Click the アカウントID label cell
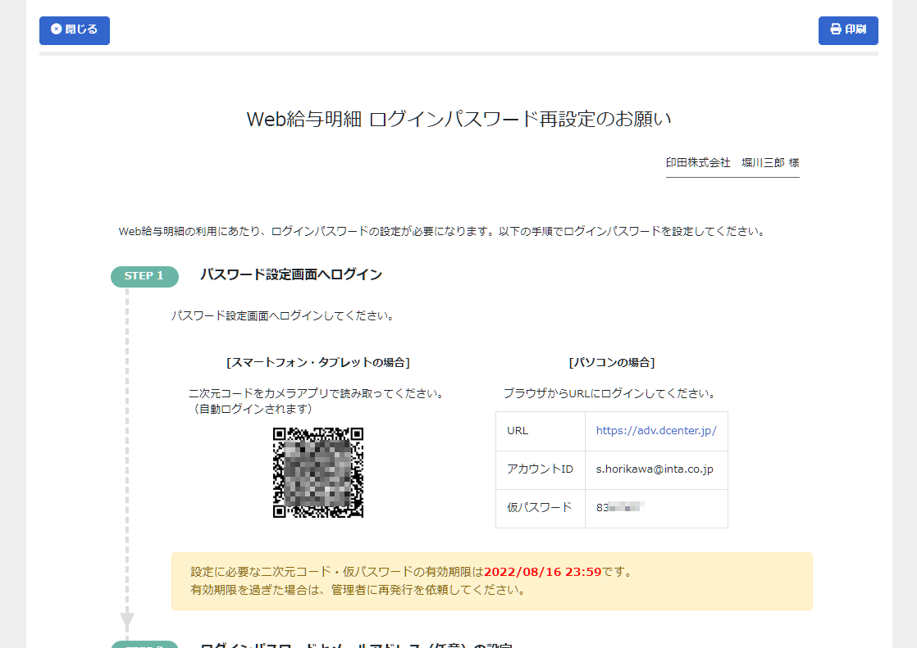Viewport: 917px width, 648px height. [540, 469]
